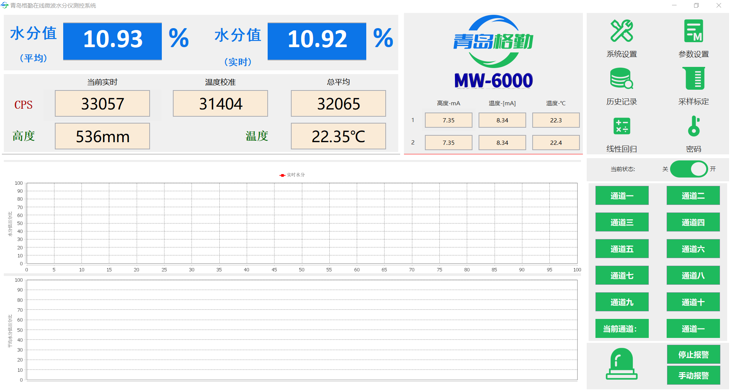Viewport: 731px width, 390px height.
Task: Click the app logo in title bar
Action: (5, 5)
